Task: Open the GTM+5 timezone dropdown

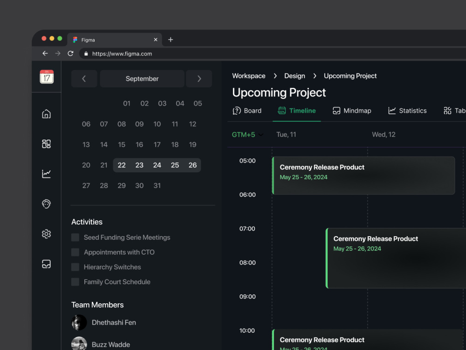Action: tap(247, 134)
